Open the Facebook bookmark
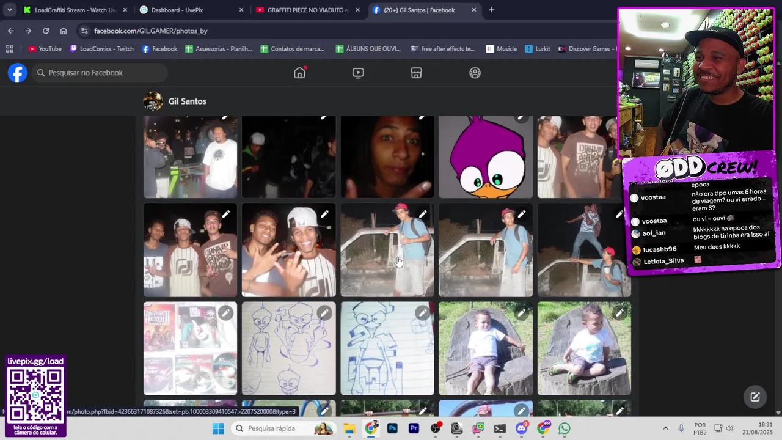Viewport: 782px width, 440px height. pyautogui.click(x=159, y=49)
